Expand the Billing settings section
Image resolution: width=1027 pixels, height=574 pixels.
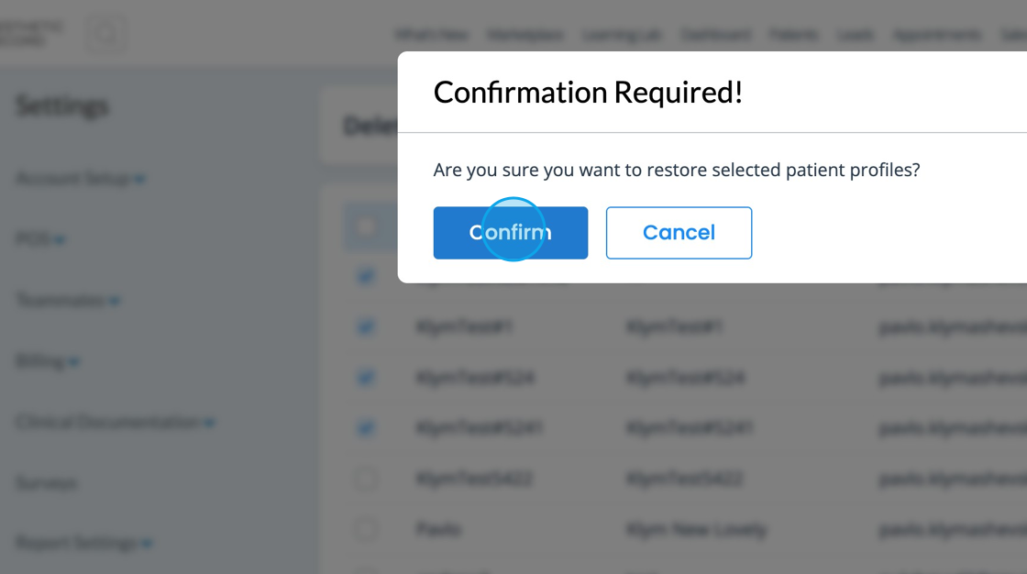pyautogui.click(x=48, y=361)
